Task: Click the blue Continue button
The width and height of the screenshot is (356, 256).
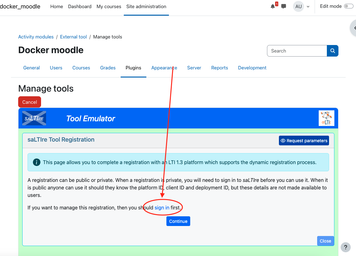Action: point(178,221)
